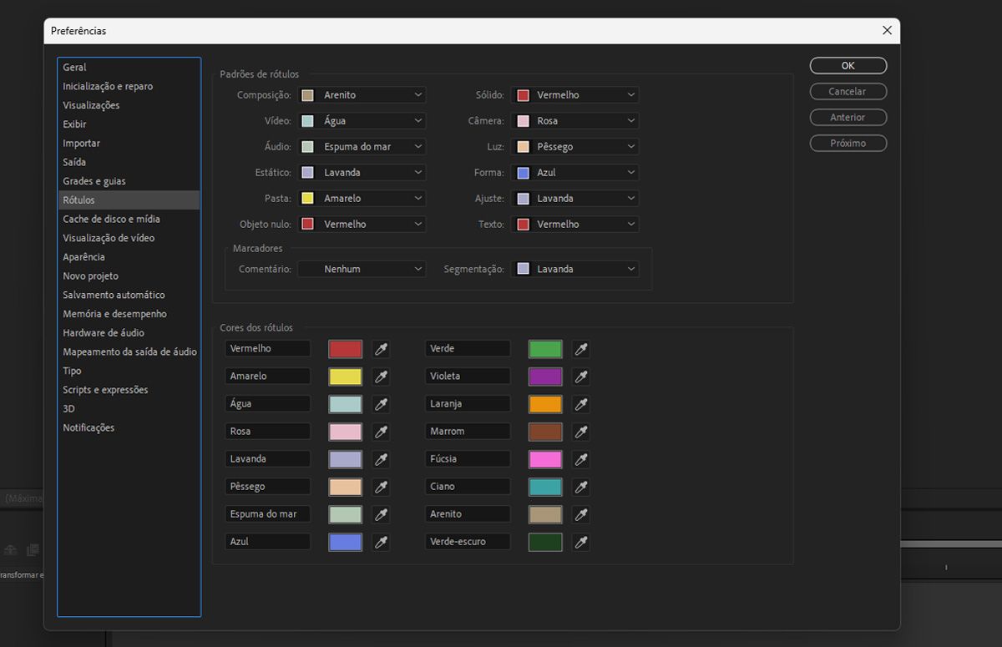Click the Violeta eyedropper icon
This screenshot has height=647, width=1002.
[x=581, y=377]
